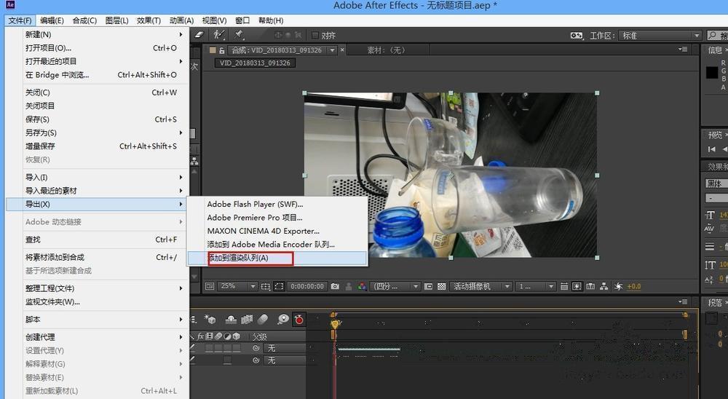Toggle the frame blending filmstrip icon

pos(247,319)
